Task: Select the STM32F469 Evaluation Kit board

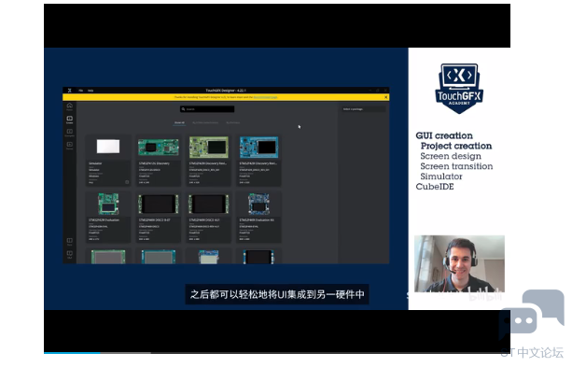Action: pyautogui.click(x=258, y=204)
